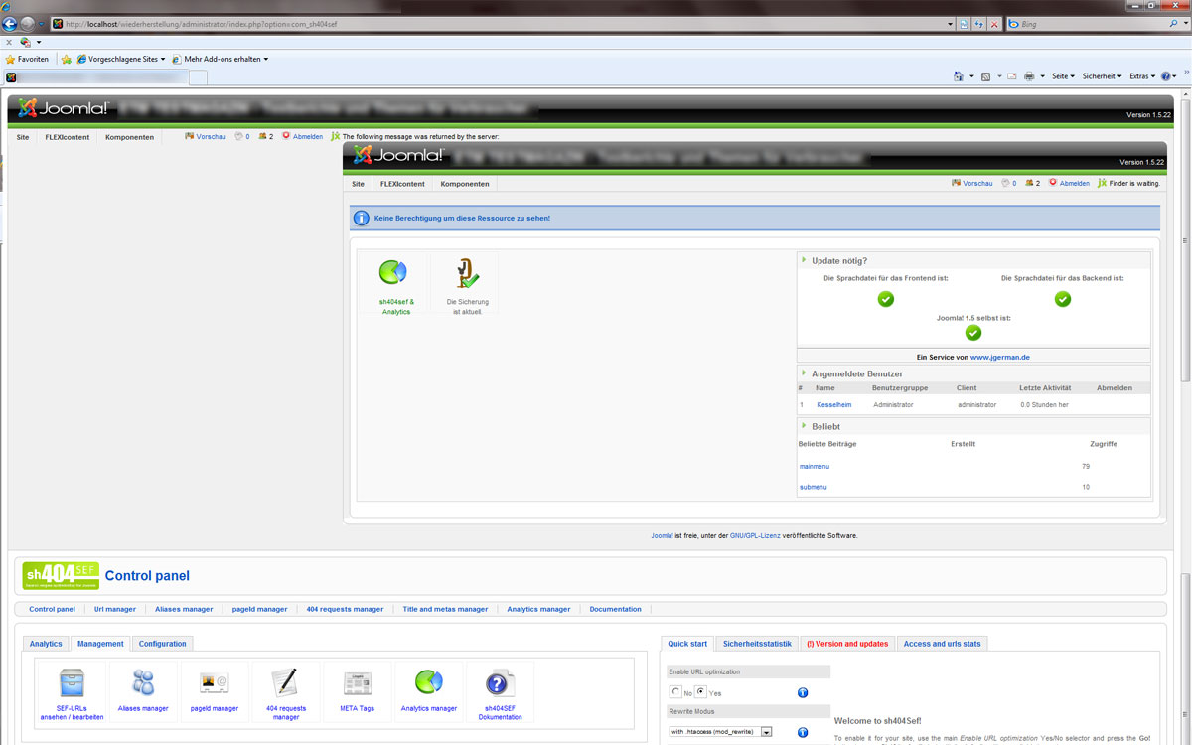
Task: Click the Print icon in command bar
Action: click(1030, 76)
